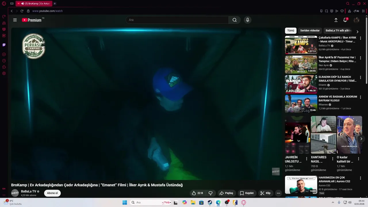This screenshot has height=207, width=368.
Task: Open İlker Ayrık channel under second video
Action: pyautogui.click(x=323, y=65)
